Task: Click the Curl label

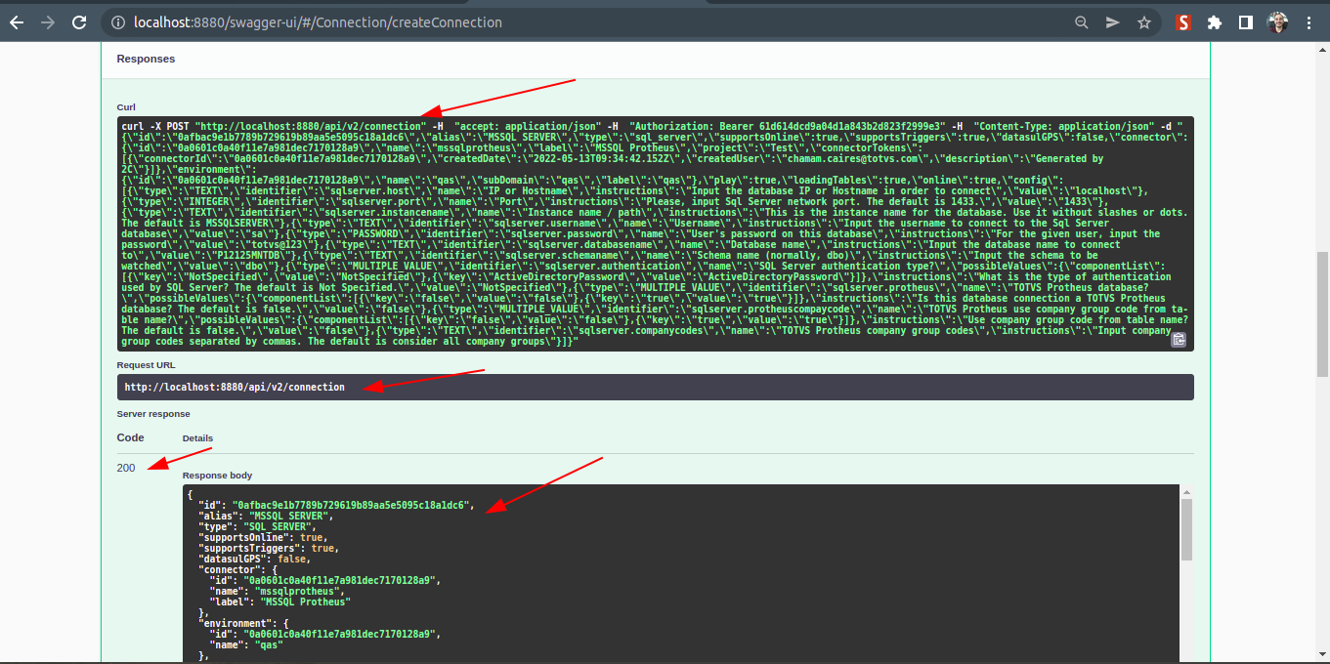Action: (126, 106)
